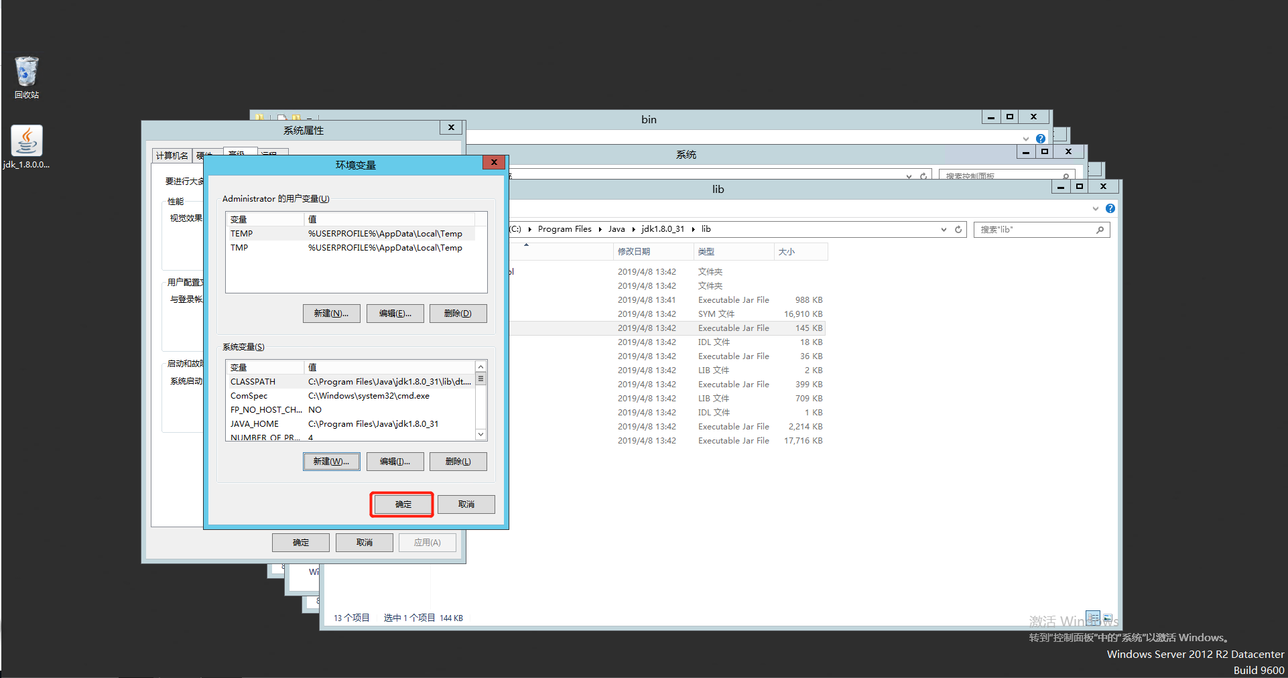Expand the breadcrumb arrow after Java
Image resolution: width=1288 pixels, height=678 pixels.
click(x=634, y=229)
